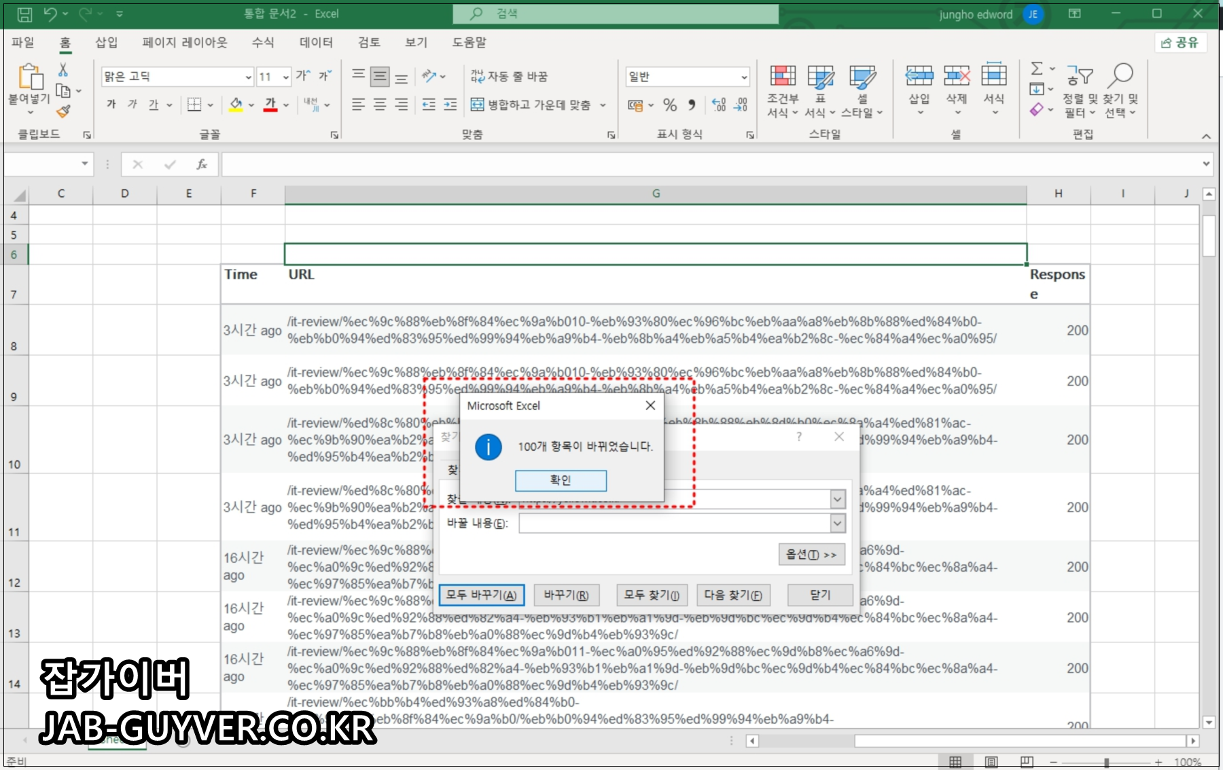Viewport: 1223px width, 770px height.
Task: Click the 공유 share button
Action: click(1181, 42)
